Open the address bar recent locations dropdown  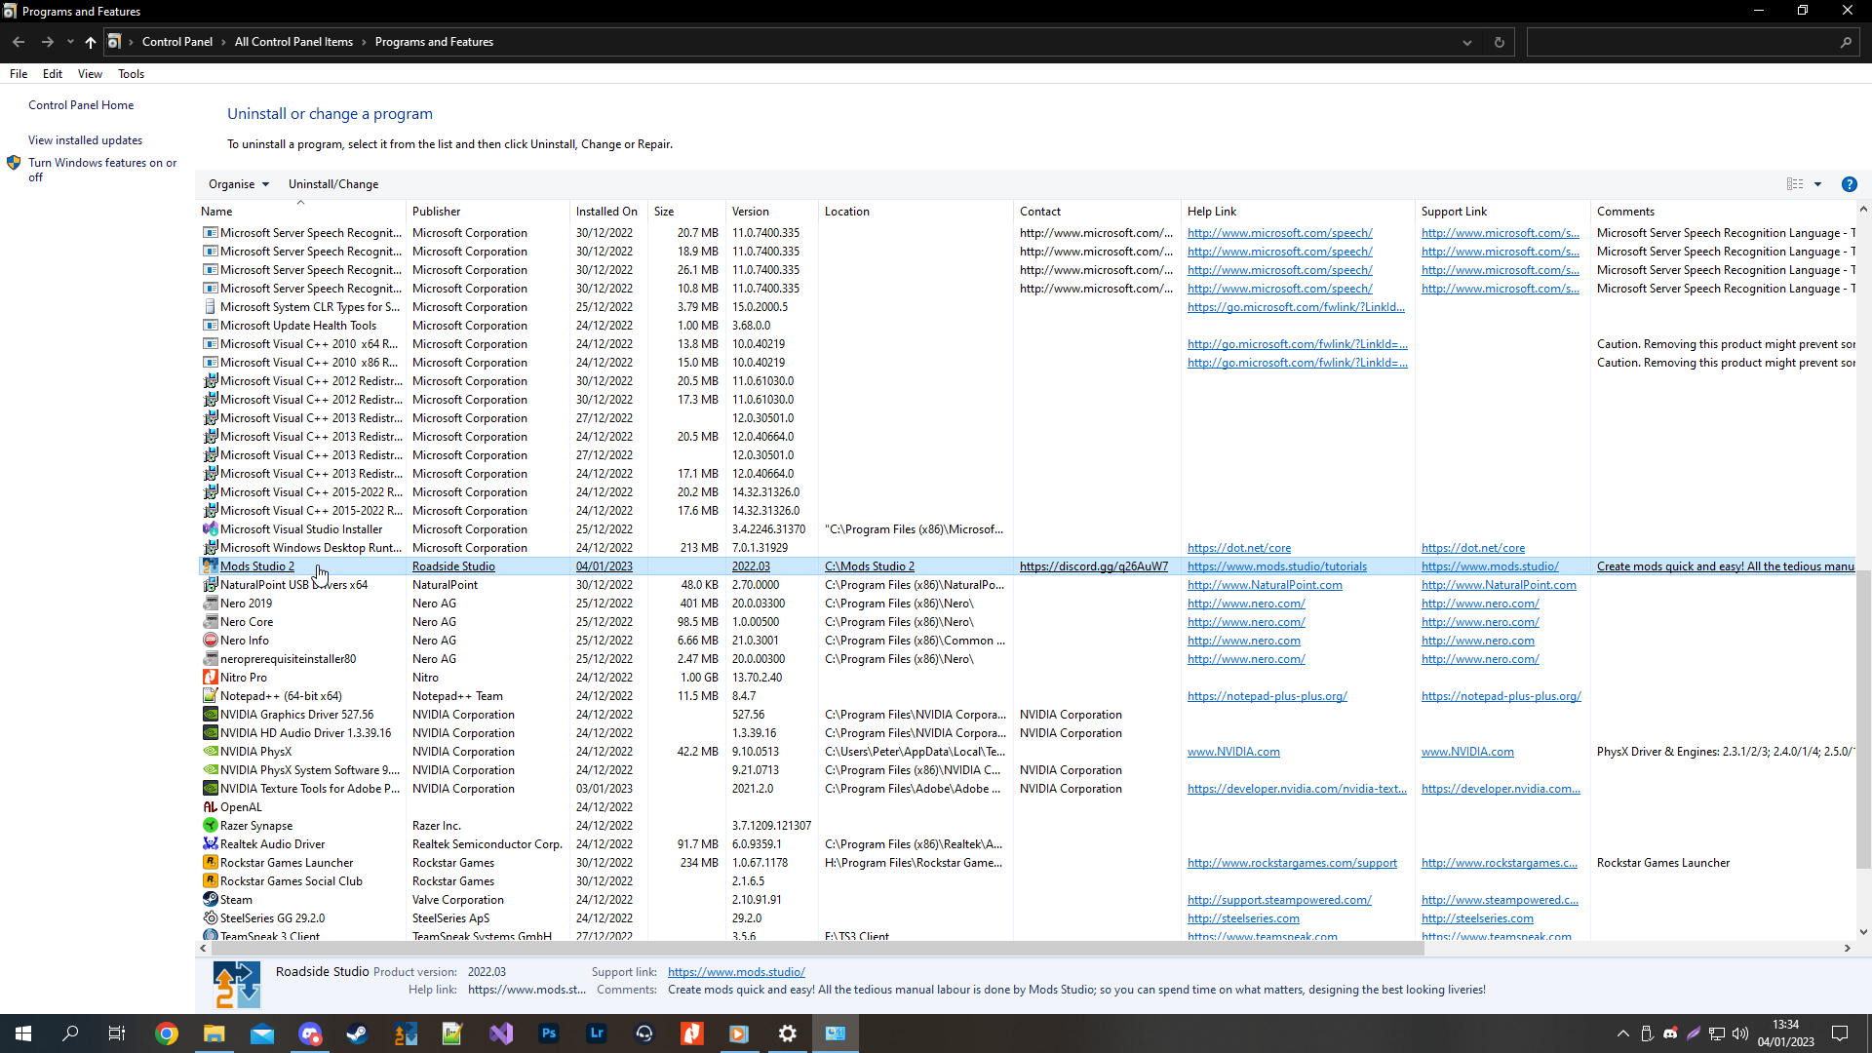pyautogui.click(x=1466, y=42)
